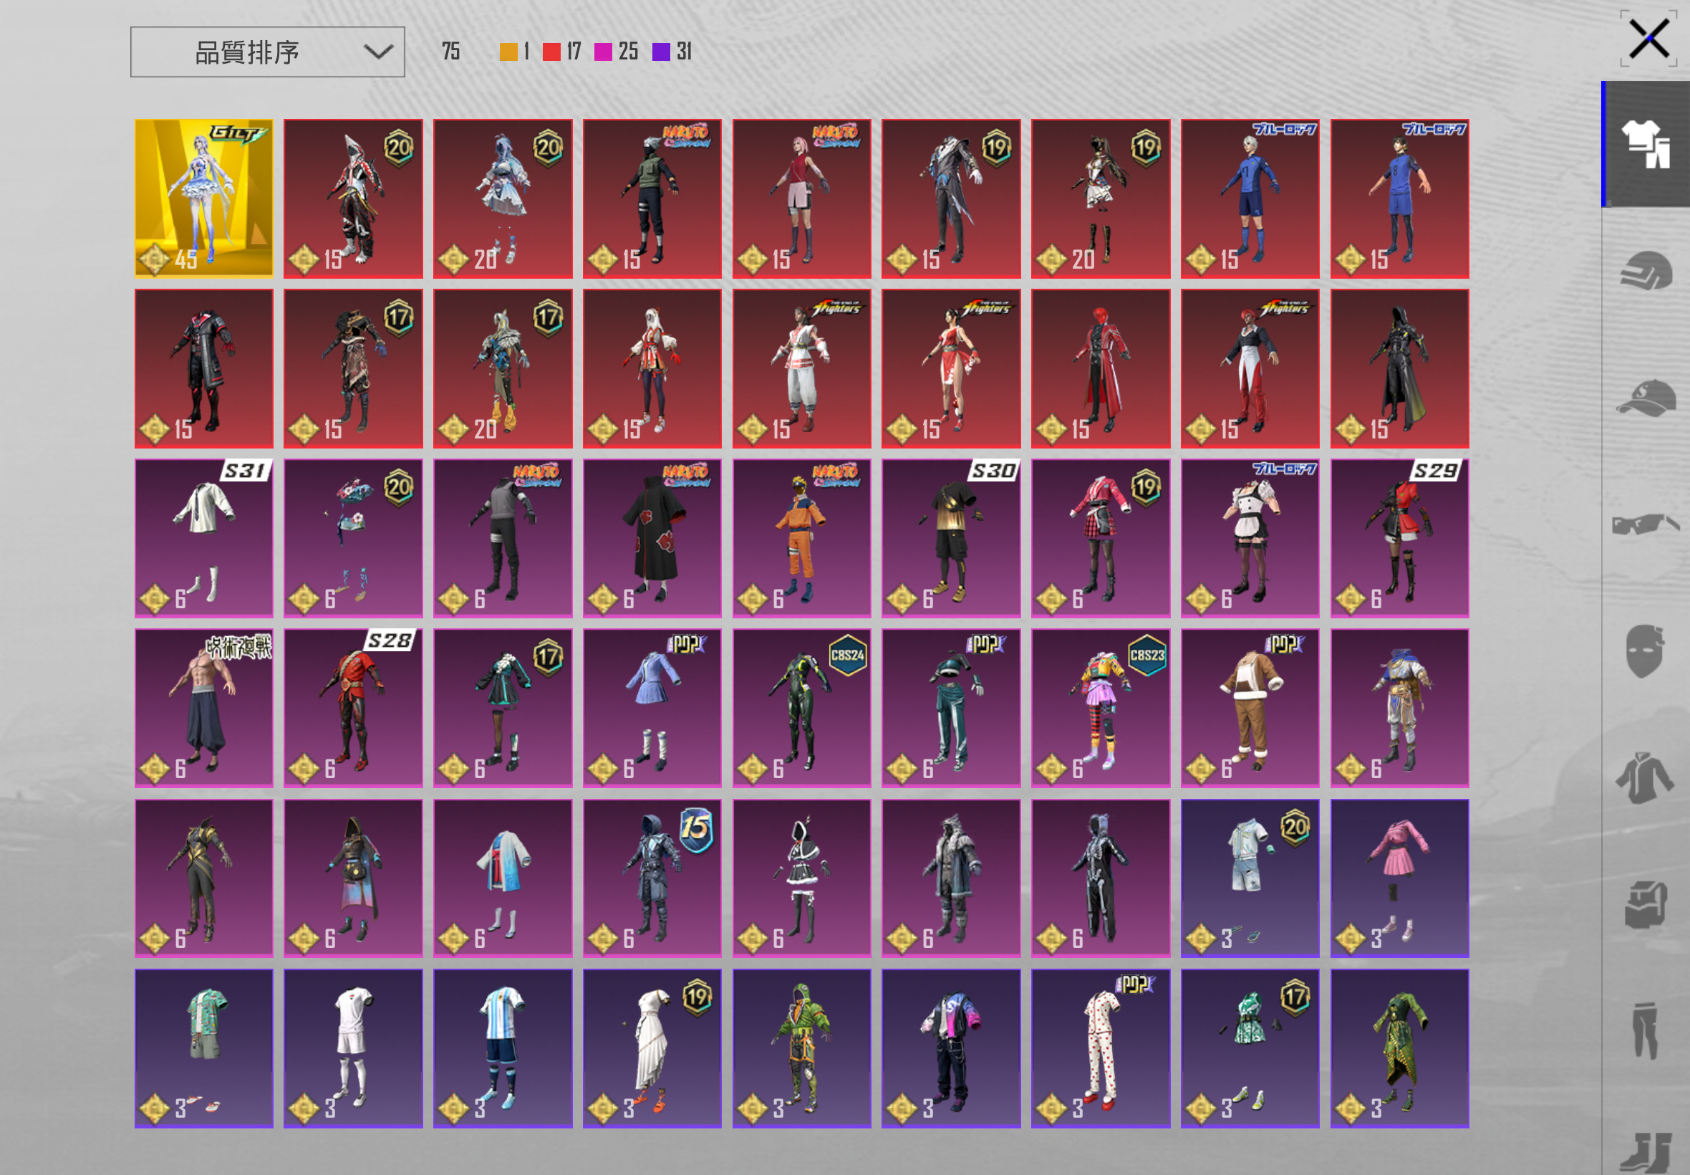Choose the all-white soccer kit
The image size is (1690, 1175).
pyautogui.click(x=353, y=1048)
